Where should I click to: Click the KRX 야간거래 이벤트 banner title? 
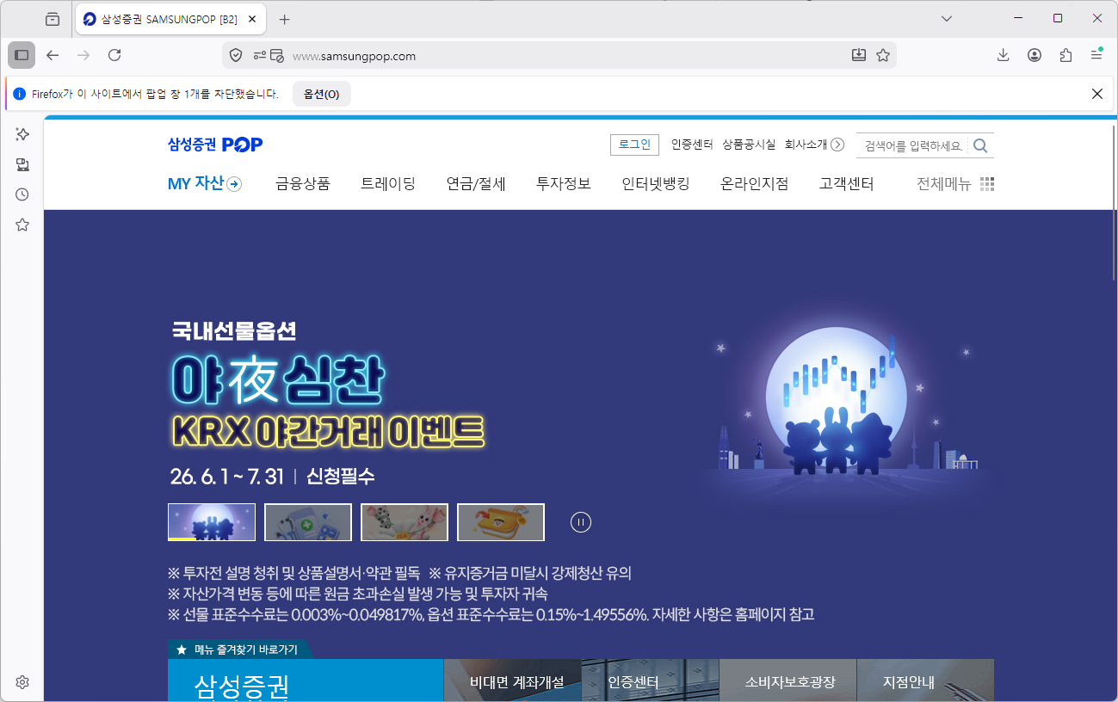click(328, 431)
